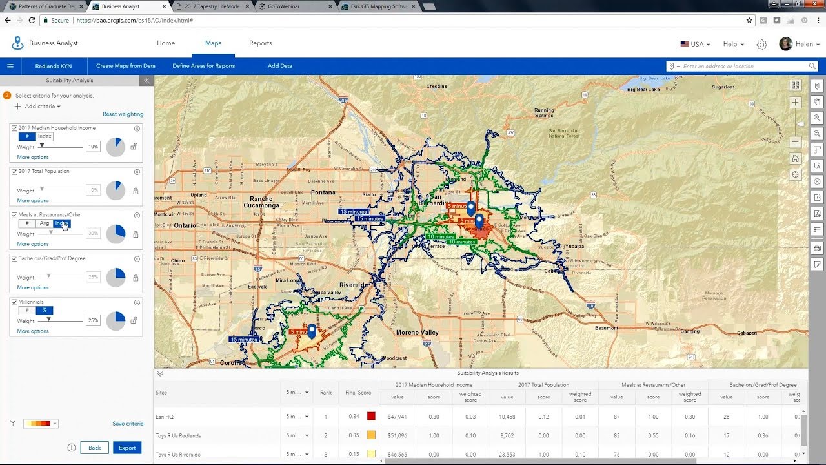Activate the pan hand tool
The image size is (826, 465).
point(817,102)
